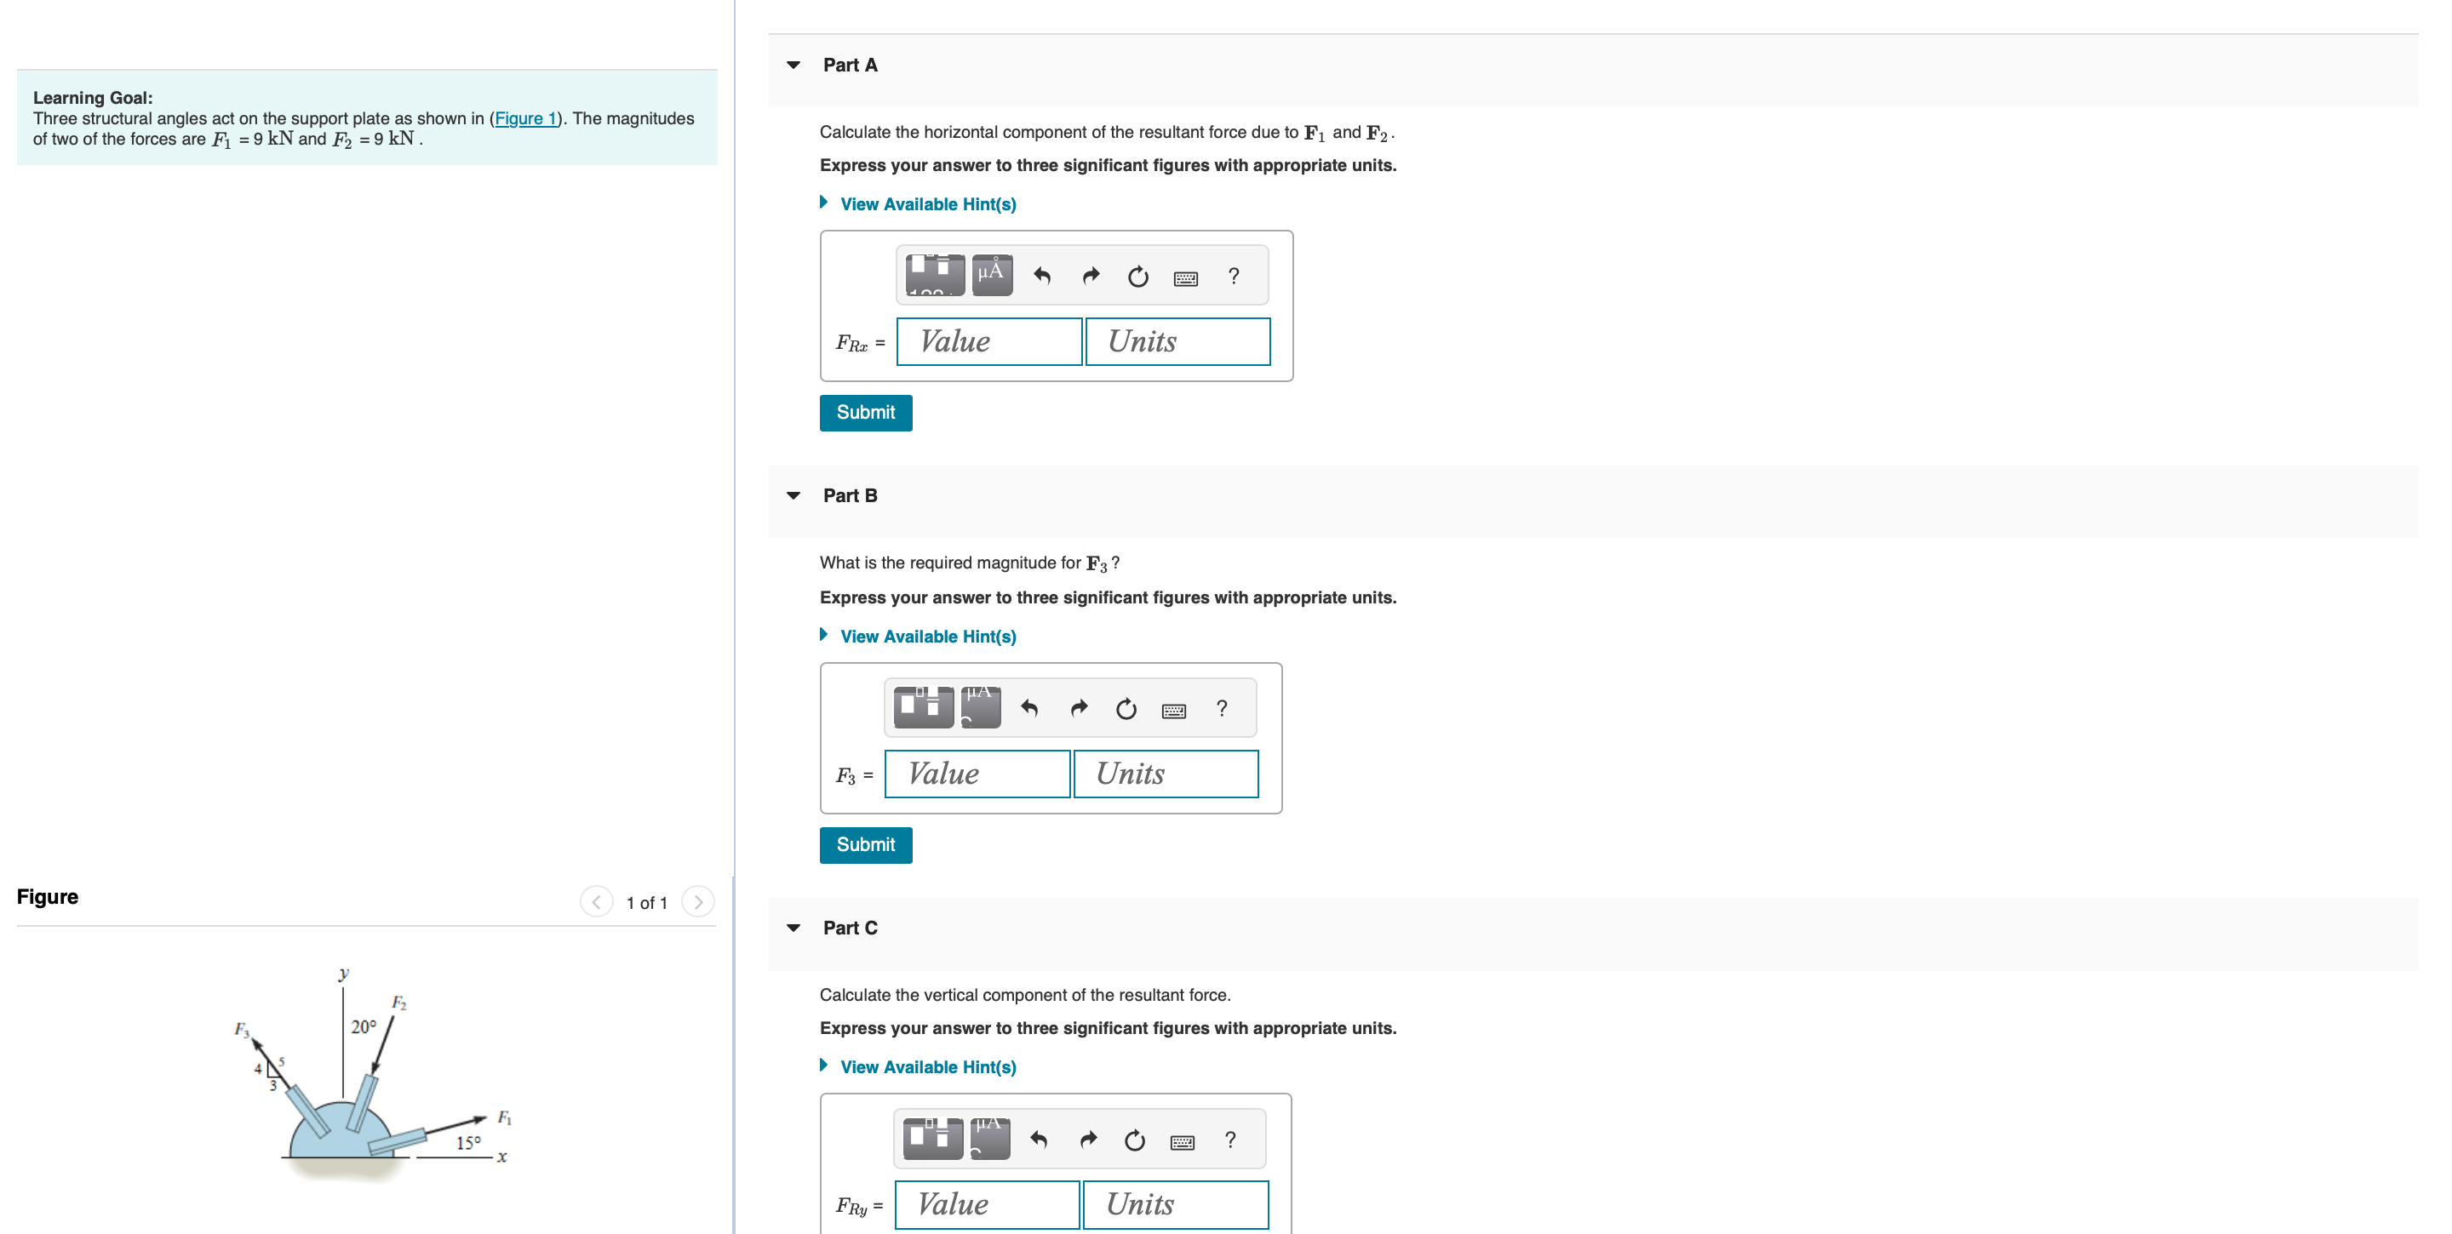2452x1234 pixels.
Task: Open the Figure 1 link
Action: (x=524, y=118)
